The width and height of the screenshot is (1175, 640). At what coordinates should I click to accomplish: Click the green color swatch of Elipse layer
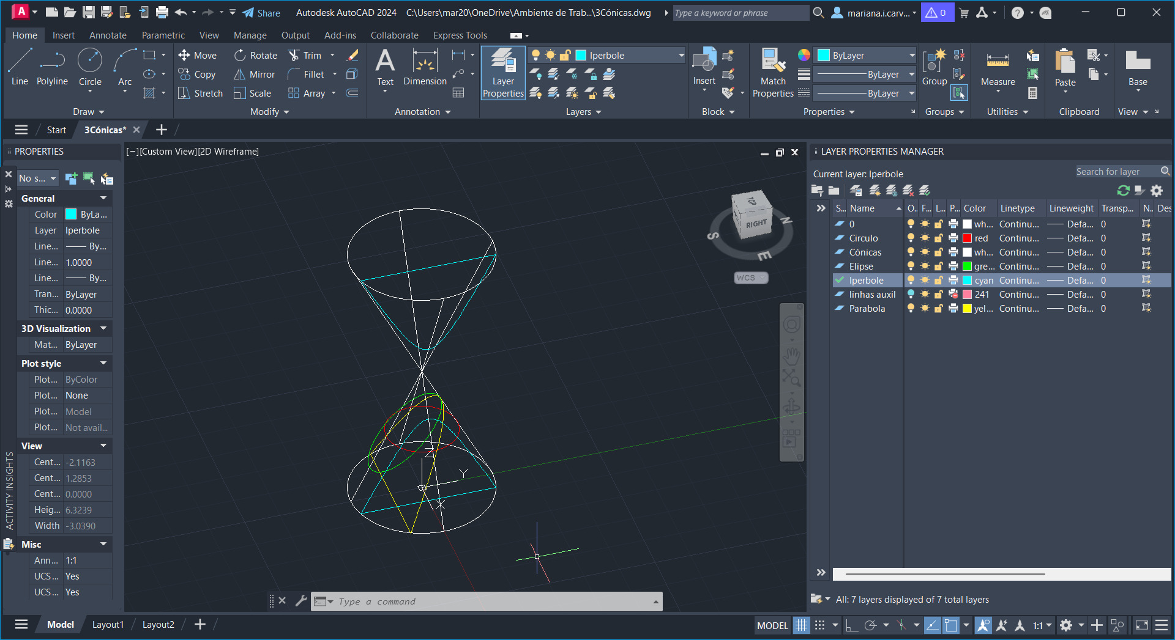[968, 267]
